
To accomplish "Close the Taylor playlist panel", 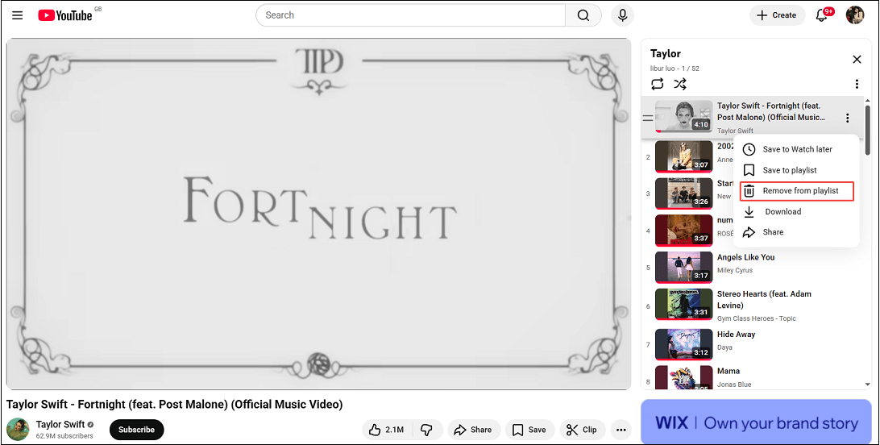I will (x=857, y=60).
